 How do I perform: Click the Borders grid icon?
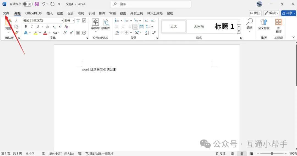coord(127,32)
